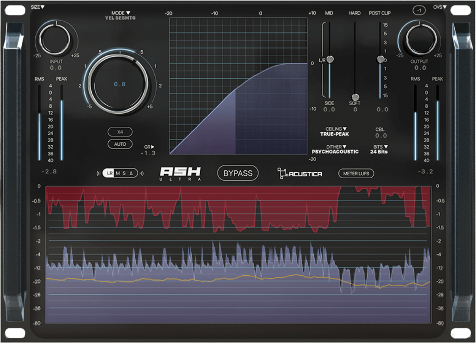Select the M channel mode segment
The width and height of the screenshot is (476, 343).
(x=118, y=173)
